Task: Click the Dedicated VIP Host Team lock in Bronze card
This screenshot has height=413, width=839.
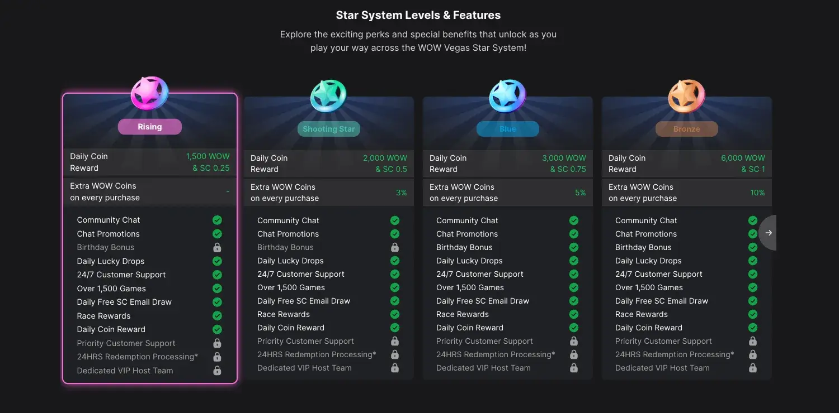Action: click(x=753, y=368)
